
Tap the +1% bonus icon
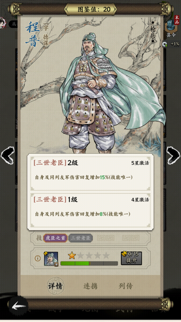click(x=170, y=44)
